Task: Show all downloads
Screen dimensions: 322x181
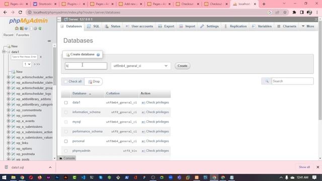Action: click(x=304, y=167)
